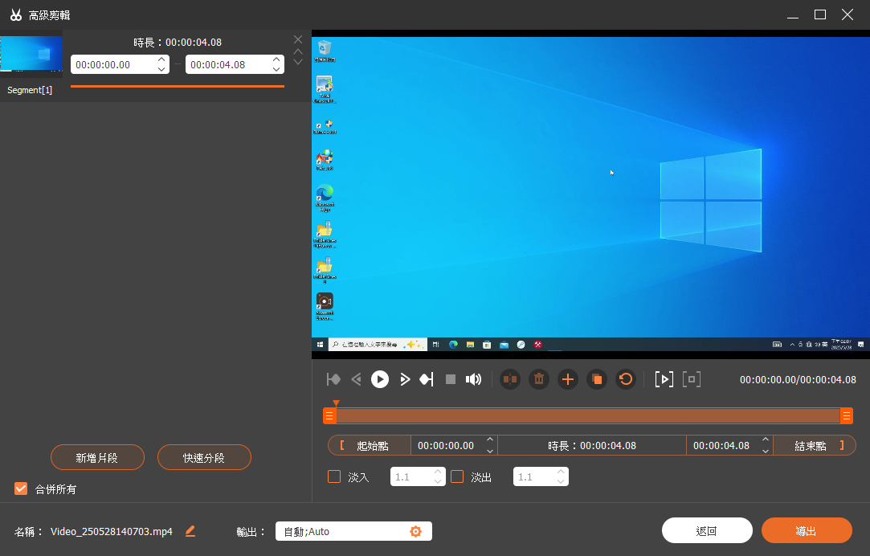Increase the 淡出 fade-out duration
Viewport: 870px width, 556px height.
(561, 472)
